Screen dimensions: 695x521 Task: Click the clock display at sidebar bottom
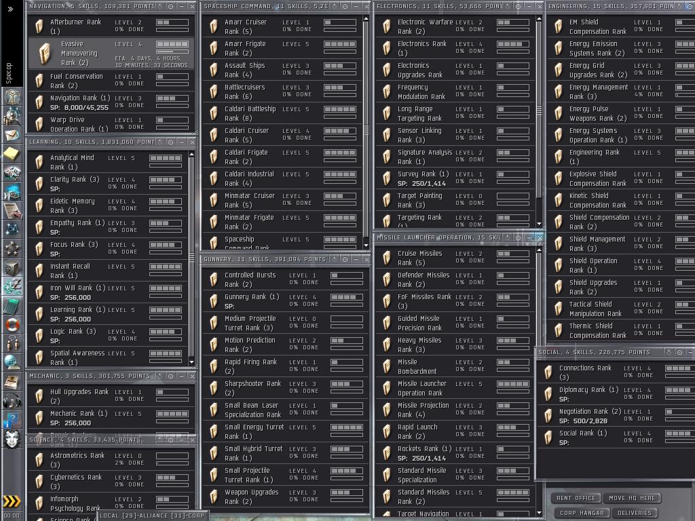(x=12, y=516)
